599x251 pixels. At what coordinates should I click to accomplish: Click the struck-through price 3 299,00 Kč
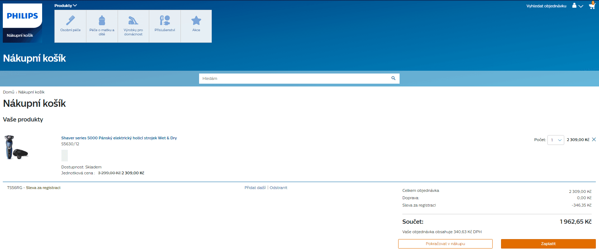coord(109,173)
